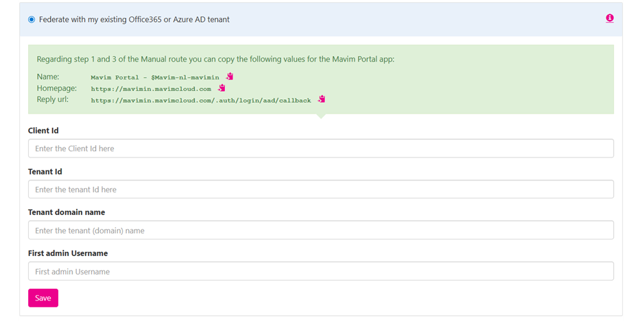Click the pink info icon in header
The width and height of the screenshot is (644, 321).
tap(609, 18)
